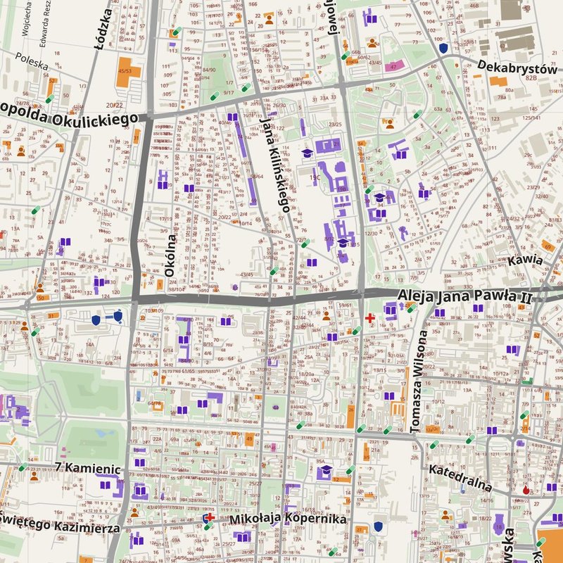Click the Aleja Jana Pawła II street label
Viewport: 563px width, 563px height.
tap(464, 296)
